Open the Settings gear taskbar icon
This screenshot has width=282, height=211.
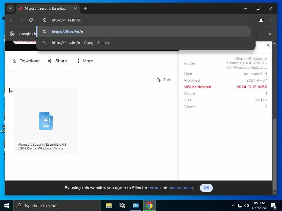pos(122,206)
